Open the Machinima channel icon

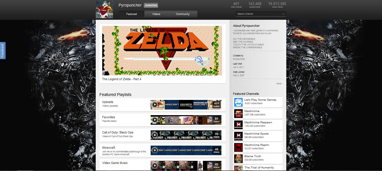[x=238, y=113]
